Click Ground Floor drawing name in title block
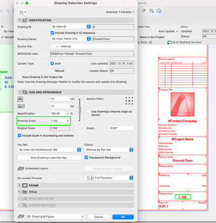The height and width of the screenshot is (223, 216). click(183, 161)
